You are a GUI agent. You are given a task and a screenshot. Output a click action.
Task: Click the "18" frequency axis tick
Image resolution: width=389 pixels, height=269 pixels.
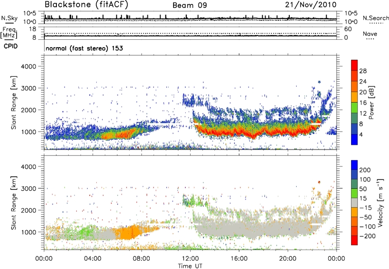click(x=33, y=29)
